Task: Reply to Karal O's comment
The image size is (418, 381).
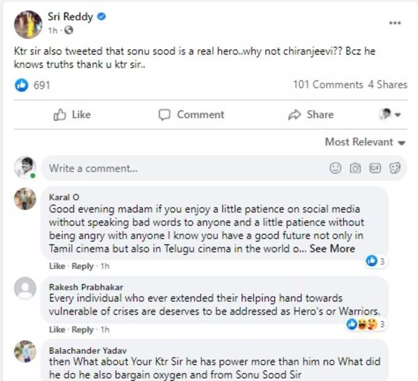Action: point(82,266)
